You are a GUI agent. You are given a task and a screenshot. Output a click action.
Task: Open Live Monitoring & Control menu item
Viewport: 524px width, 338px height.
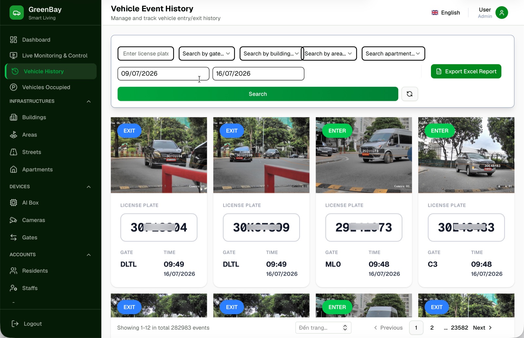51,55
